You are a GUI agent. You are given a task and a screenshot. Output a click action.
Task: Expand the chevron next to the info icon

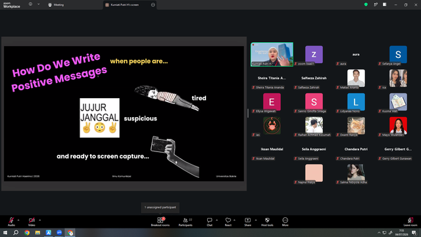point(38,5)
